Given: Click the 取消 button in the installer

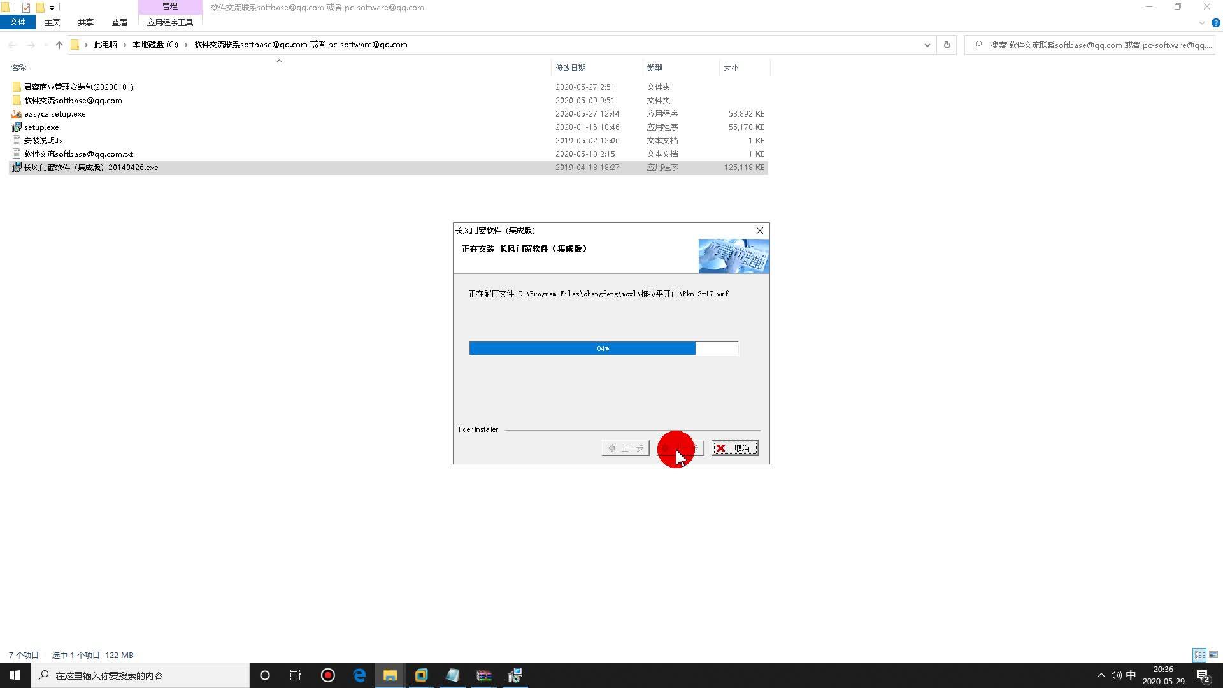Looking at the screenshot, I should 735,448.
